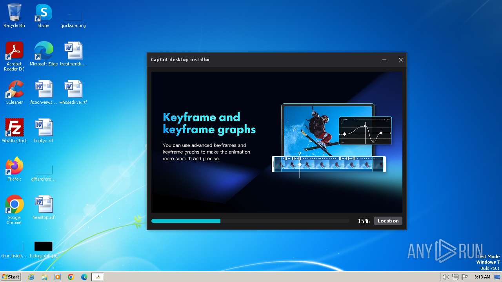Click the 3:13 AM system clock

coord(482,277)
